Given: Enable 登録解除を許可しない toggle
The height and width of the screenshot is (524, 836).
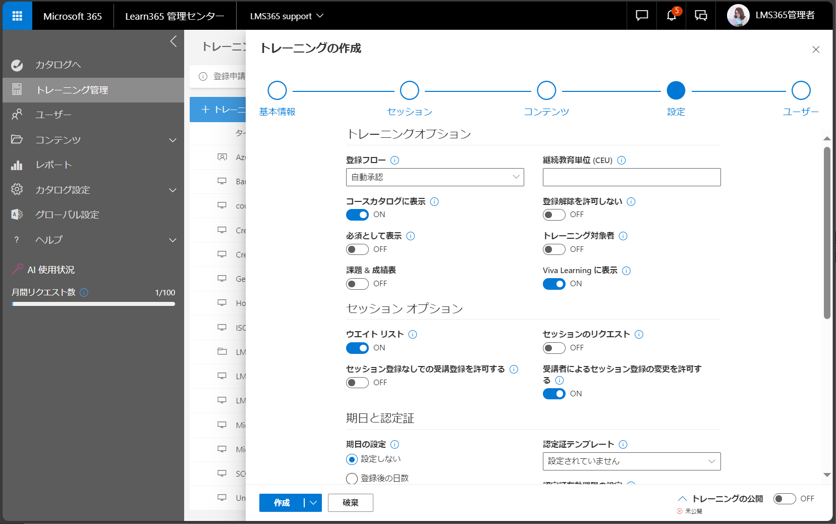Looking at the screenshot, I should tap(554, 215).
